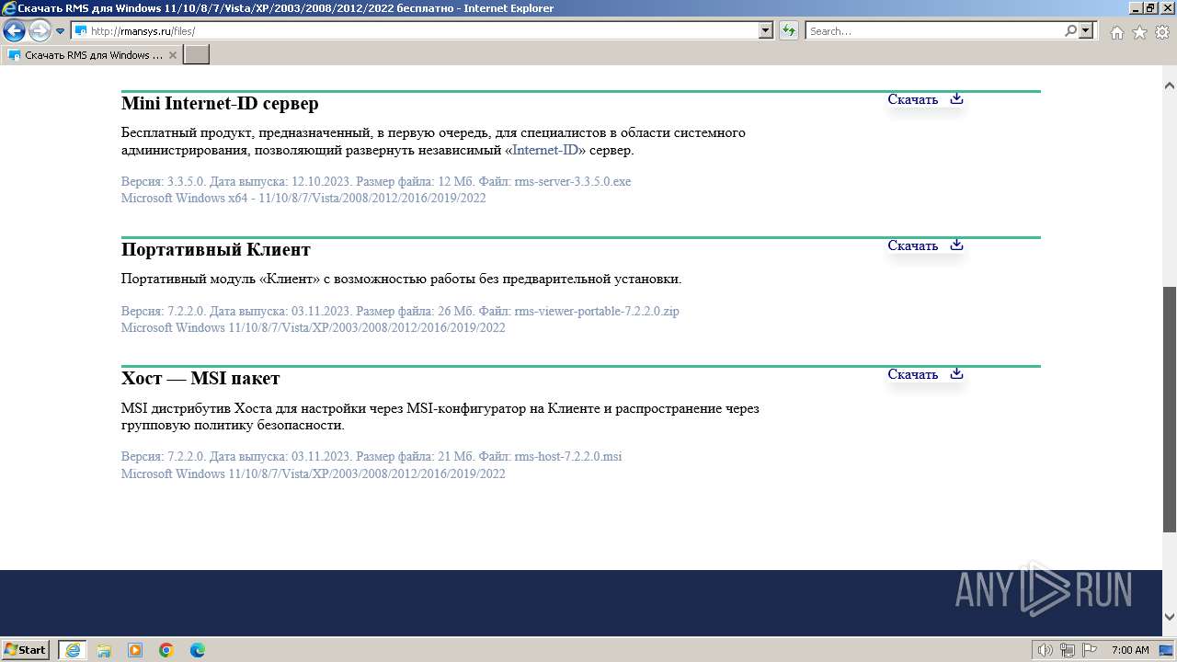Click the volume speaker tray icon

(1046, 650)
